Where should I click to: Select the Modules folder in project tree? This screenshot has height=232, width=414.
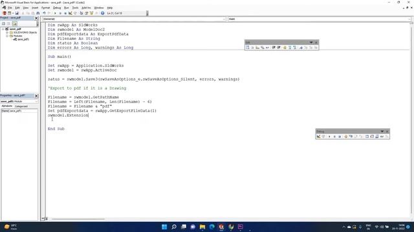[17, 36]
